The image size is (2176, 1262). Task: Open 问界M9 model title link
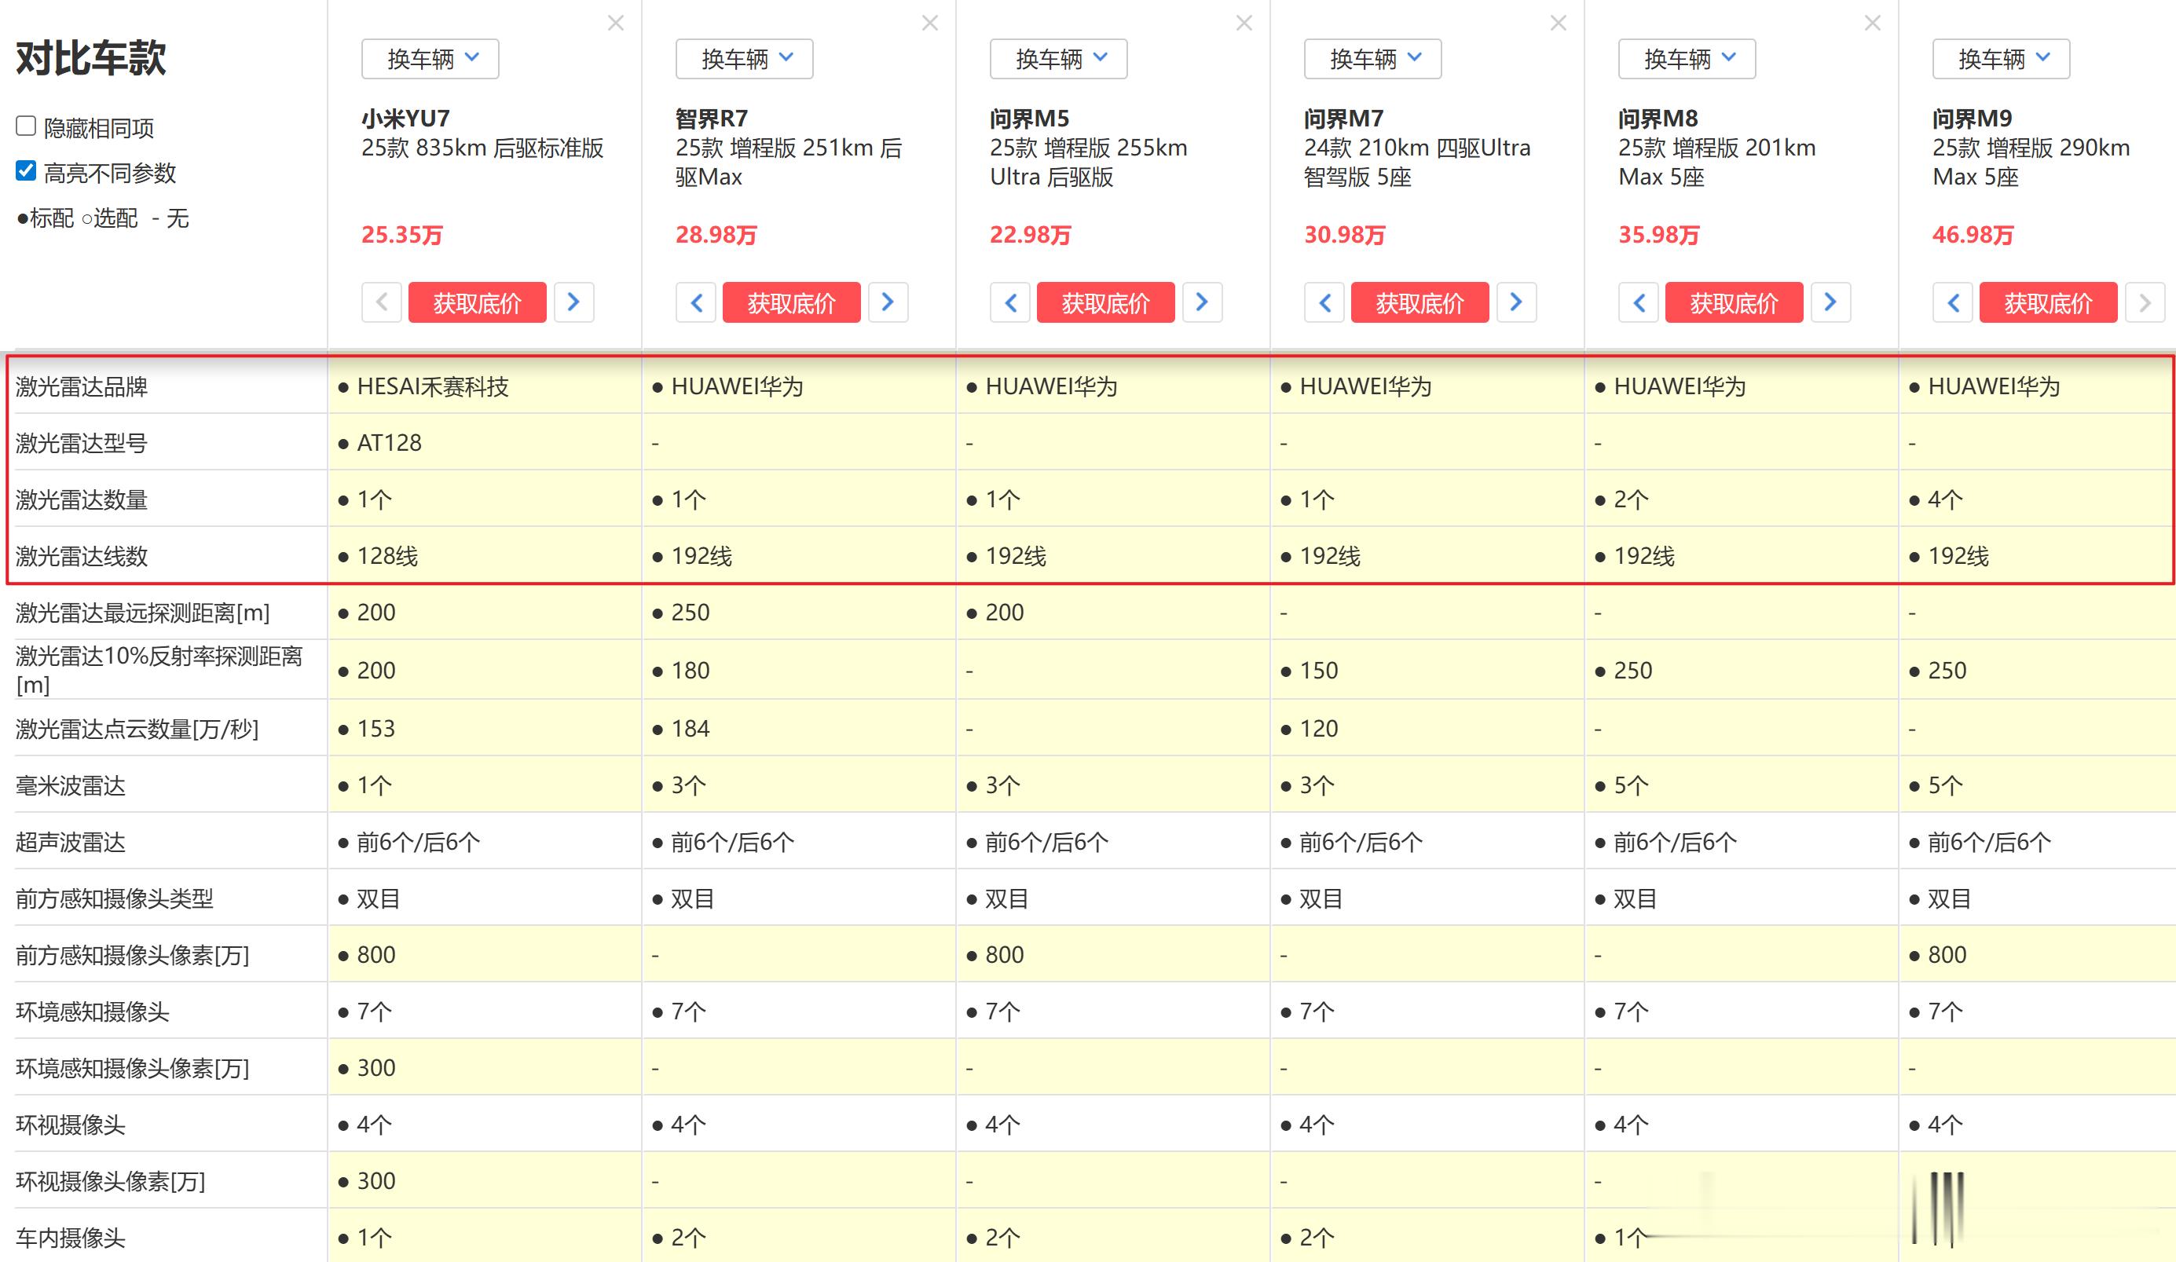point(1973,119)
